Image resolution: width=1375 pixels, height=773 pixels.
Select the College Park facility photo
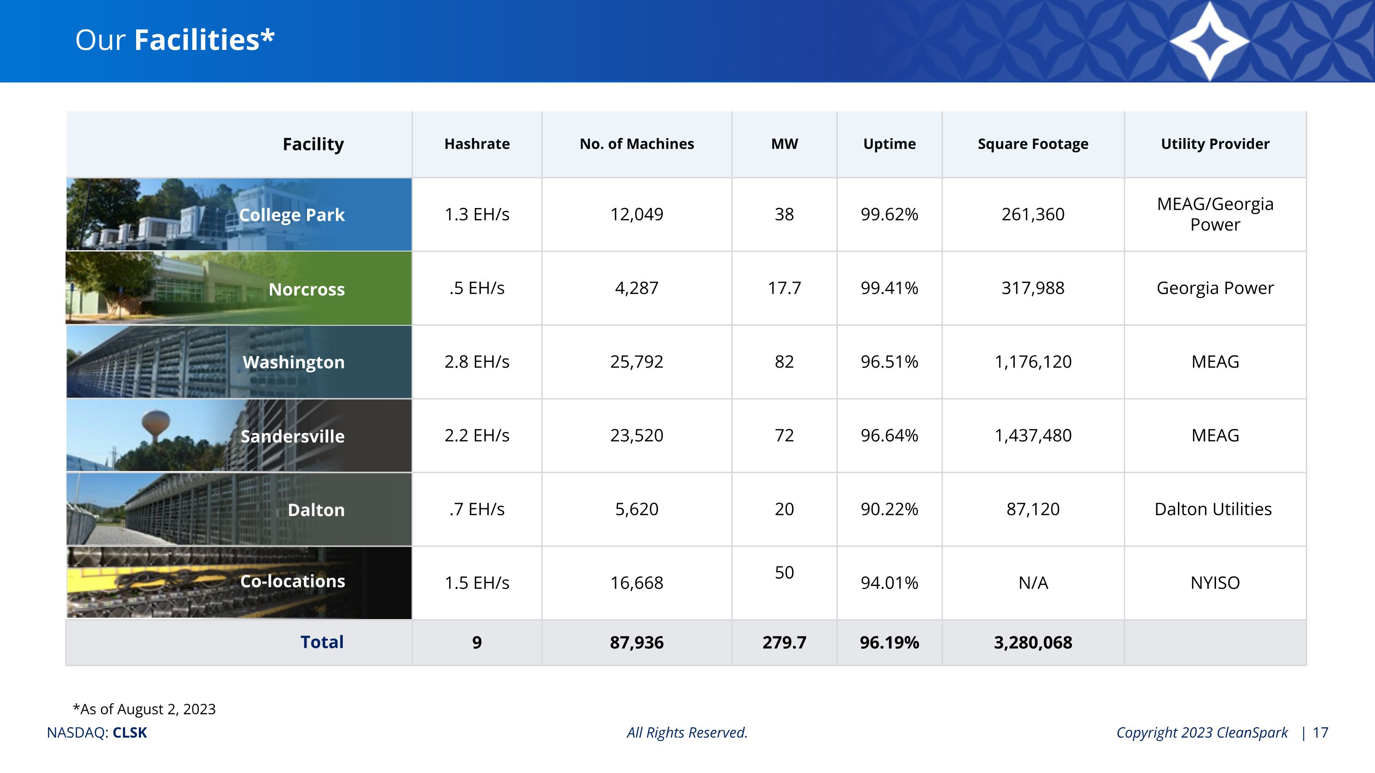click(239, 214)
